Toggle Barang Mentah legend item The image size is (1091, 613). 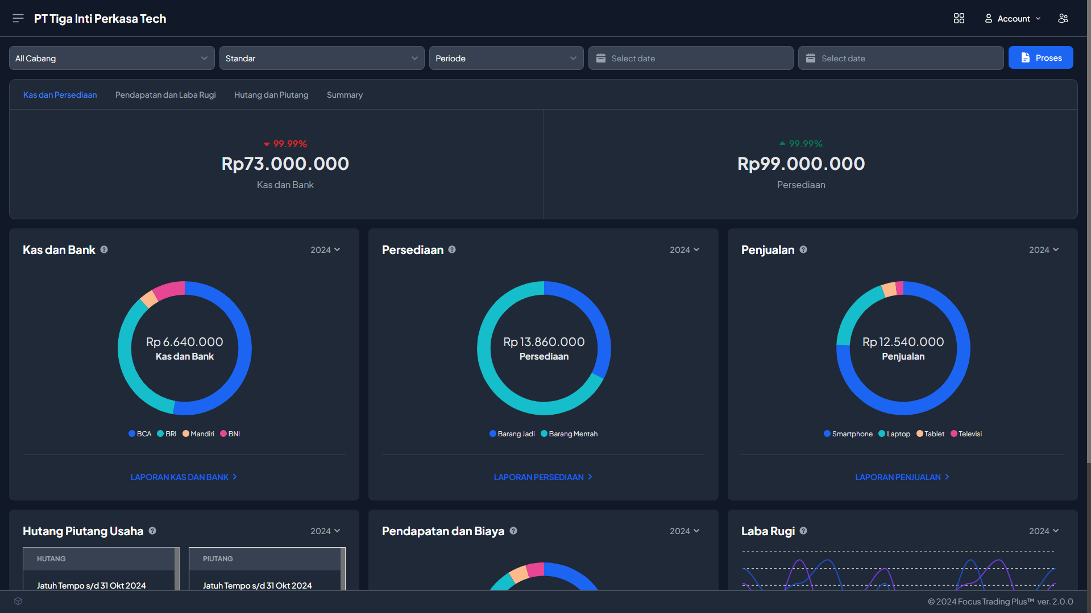[569, 433]
